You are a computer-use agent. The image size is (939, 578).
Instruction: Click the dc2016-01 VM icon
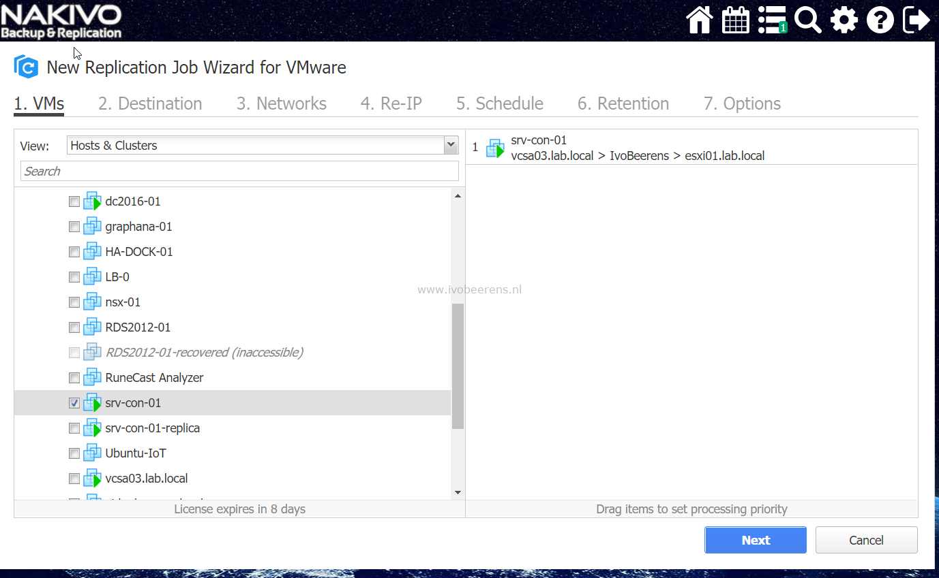pyautogui.click(x=92, y=202)
